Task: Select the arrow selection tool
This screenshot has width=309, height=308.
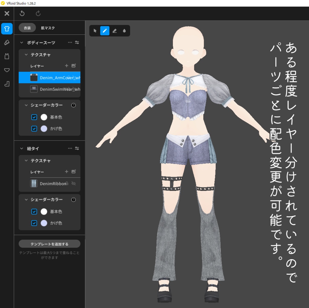Action: (x=94, y=30)
